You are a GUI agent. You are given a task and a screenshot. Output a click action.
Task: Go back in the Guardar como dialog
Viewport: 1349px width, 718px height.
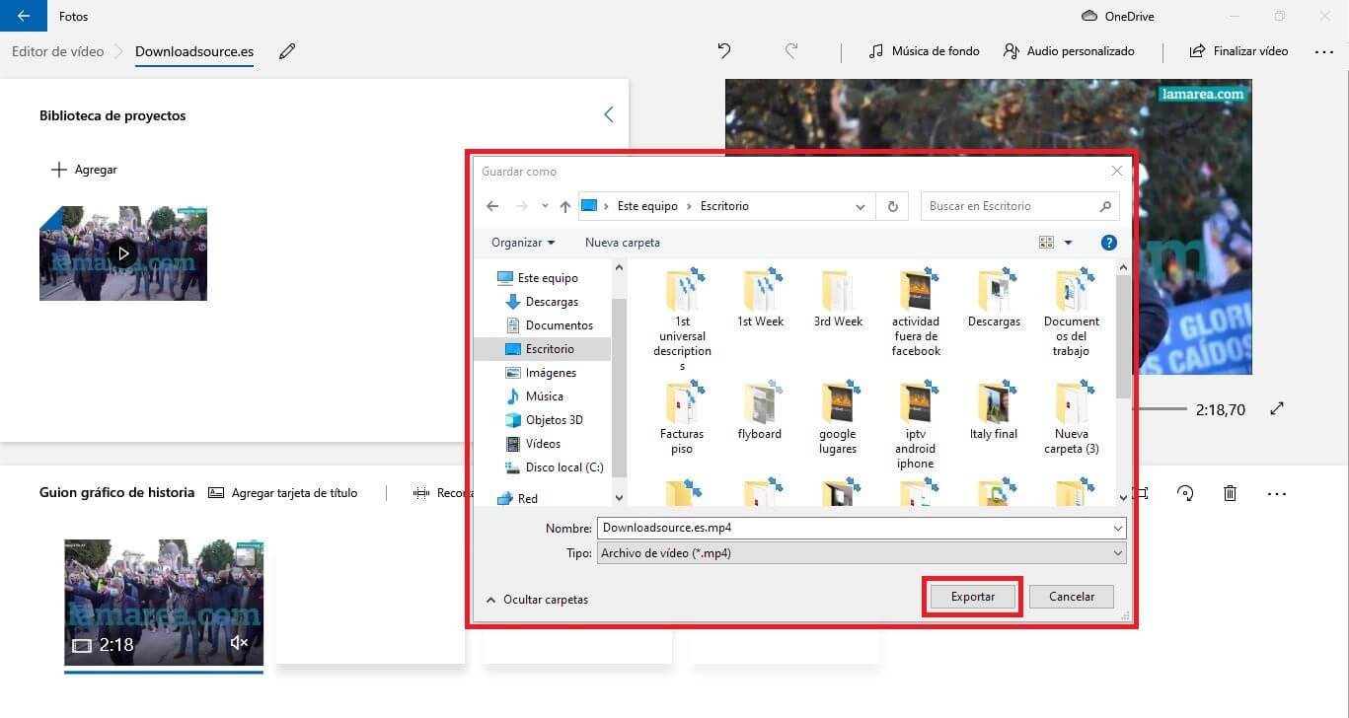click(492, 206)
